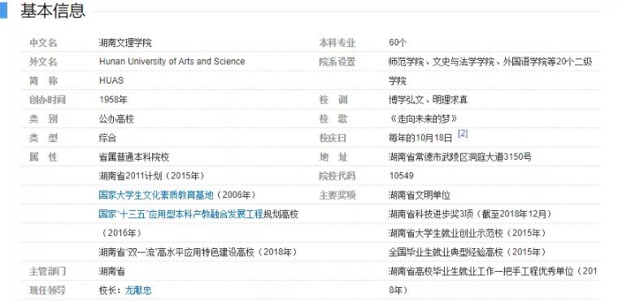The image size is (618, 301).
Task: Select the 校训 label
Action: point(333,100)
